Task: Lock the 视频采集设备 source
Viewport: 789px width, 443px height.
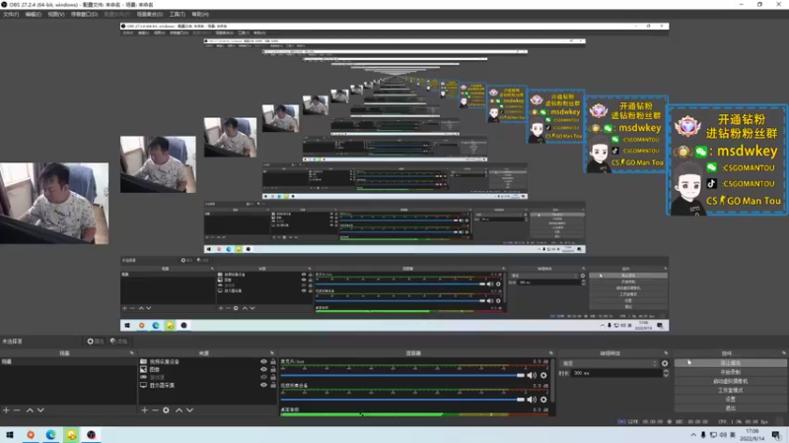Action: (x=273, y=361)
